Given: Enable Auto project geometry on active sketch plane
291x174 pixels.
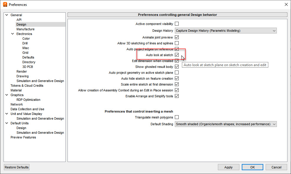Looking at the screenshot, I should click(177, 73).
